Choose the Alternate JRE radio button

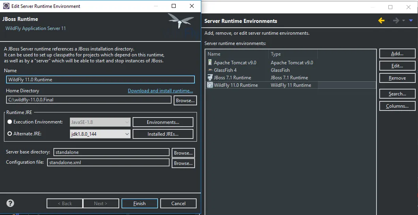[x=9, y=133]
